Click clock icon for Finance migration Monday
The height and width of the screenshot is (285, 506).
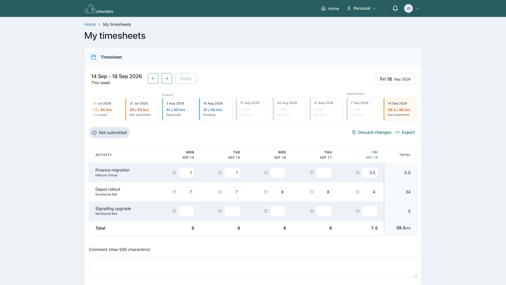[174, 173]
